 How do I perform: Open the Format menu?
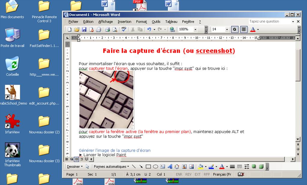tap(141, 22)
